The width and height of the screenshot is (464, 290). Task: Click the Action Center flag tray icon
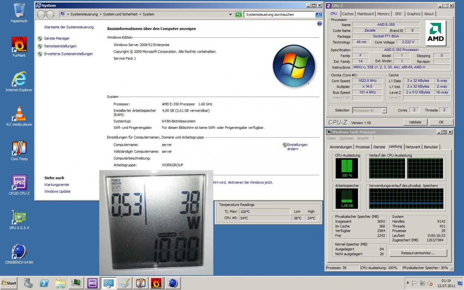pos(415,283)
